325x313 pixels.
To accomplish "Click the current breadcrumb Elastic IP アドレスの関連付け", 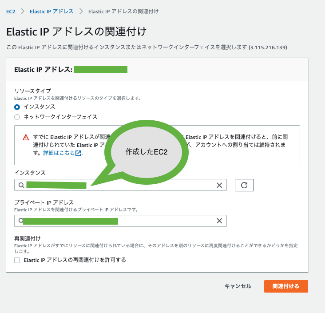I will click(x=123, y=12).
